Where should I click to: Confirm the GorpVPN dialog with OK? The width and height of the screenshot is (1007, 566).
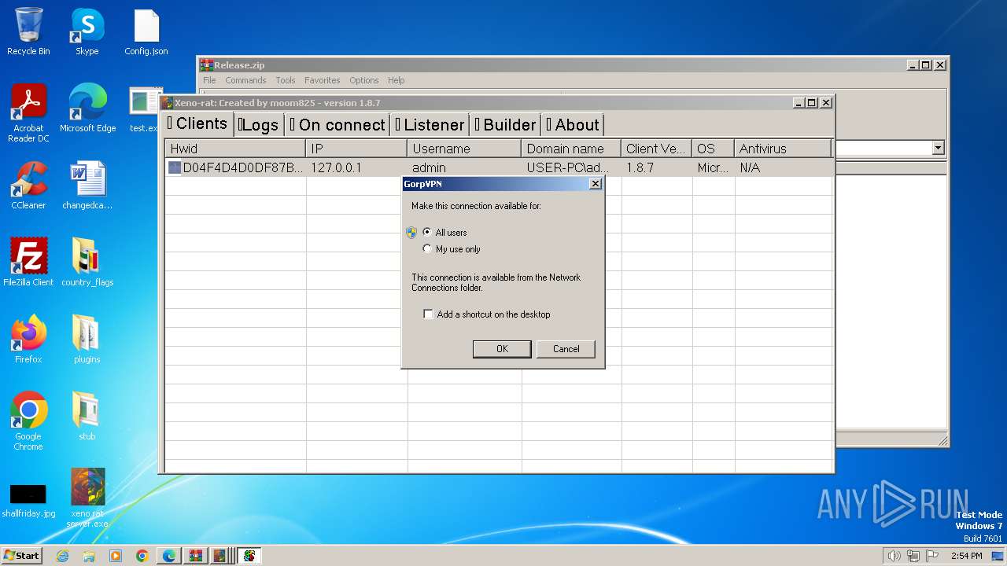[502, 349]
